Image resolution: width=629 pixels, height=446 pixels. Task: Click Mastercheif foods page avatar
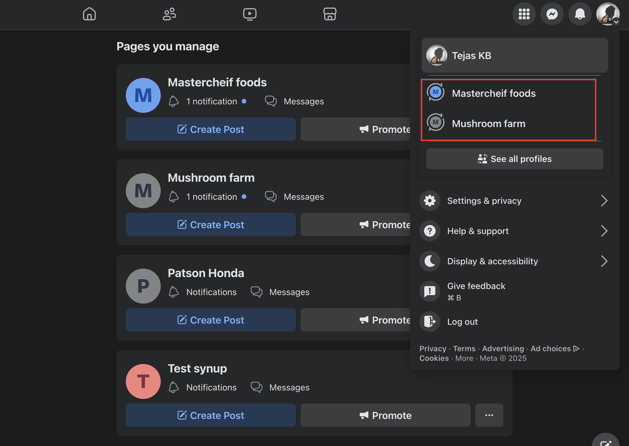click(143, 95)
